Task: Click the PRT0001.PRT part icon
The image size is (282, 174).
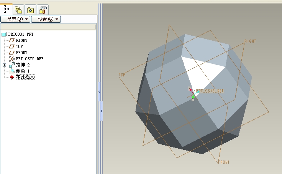Action: click(4, 34)
